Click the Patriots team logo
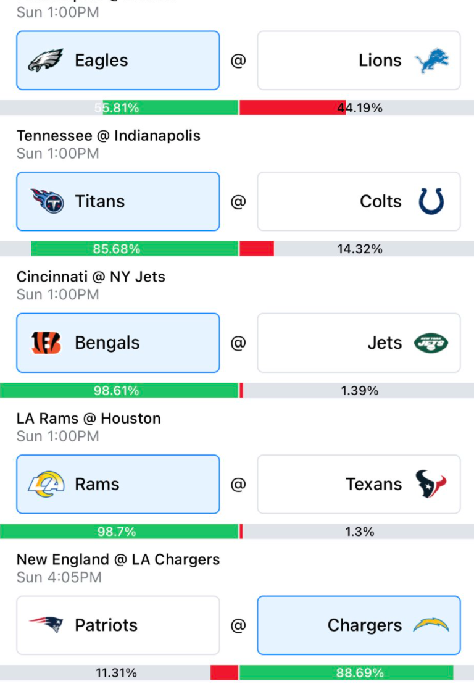 click(46, 624)
